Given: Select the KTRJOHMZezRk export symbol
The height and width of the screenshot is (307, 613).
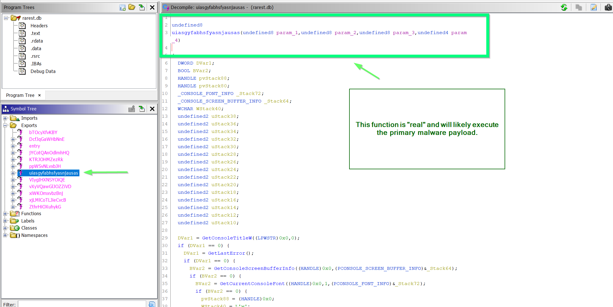Looking at the screenshot, I should tap(46, 159).
